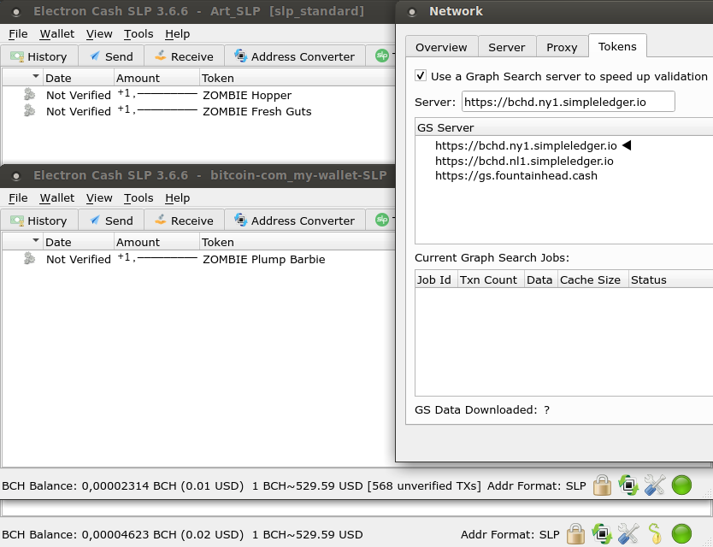Select ZOMBIE Plump Barbie transaction row
This screenshot has height=547, width=713.
198,259
